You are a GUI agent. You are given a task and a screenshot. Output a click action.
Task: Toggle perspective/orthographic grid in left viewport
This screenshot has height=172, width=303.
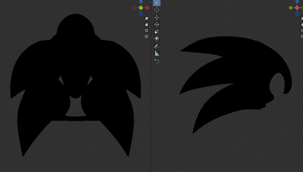coord(146,37)
